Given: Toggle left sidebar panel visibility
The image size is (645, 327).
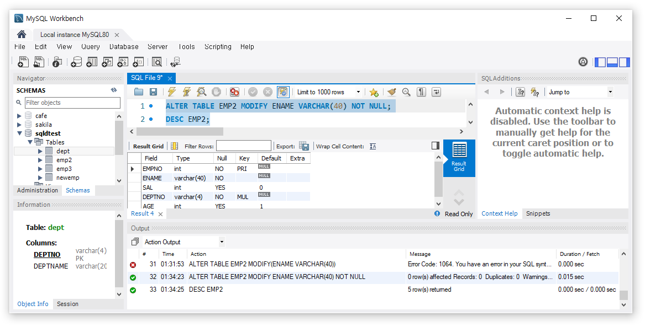Looking at the screenshot, I should pyautogui.click(x=601, y=62).
